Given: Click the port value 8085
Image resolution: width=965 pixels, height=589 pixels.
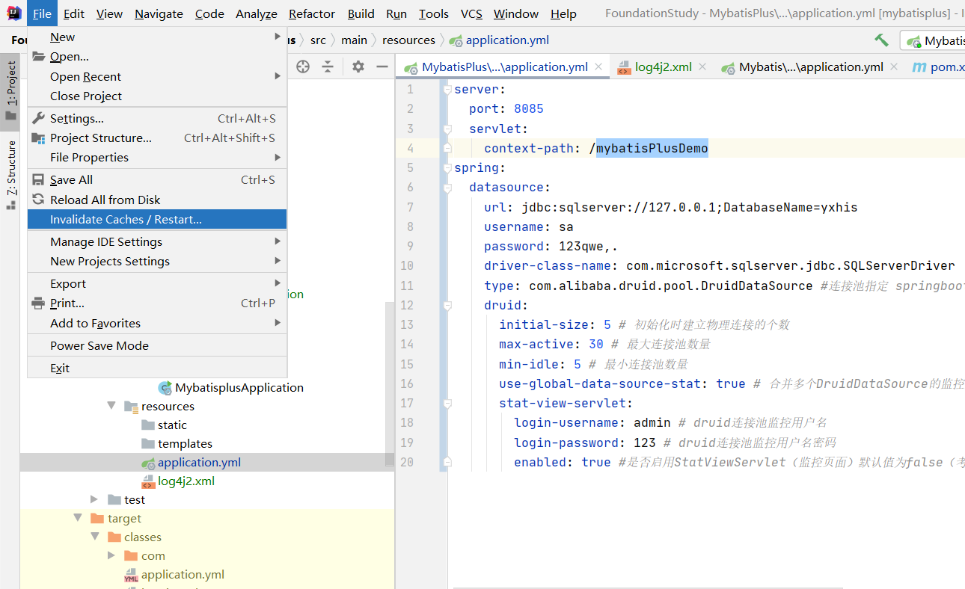Looking at the screenshot, I should [529, 109].
